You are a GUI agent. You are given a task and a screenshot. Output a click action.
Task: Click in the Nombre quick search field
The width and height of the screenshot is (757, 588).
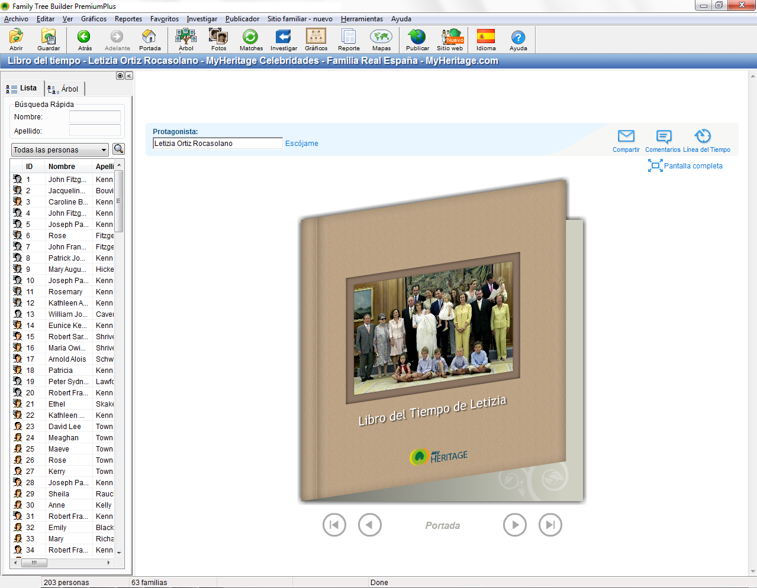(95, 117)
